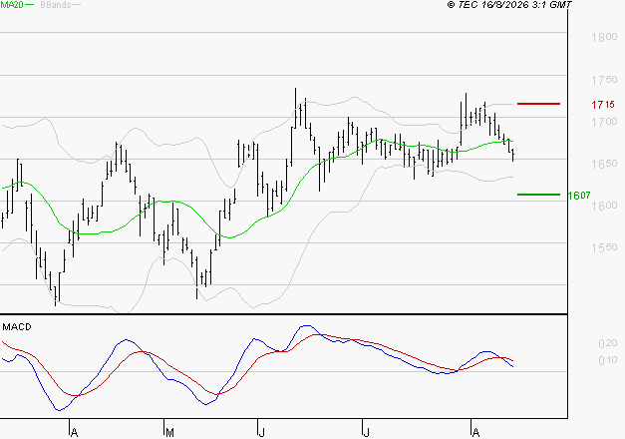Click the last 'A' month axis label

[x=475, y=432]
